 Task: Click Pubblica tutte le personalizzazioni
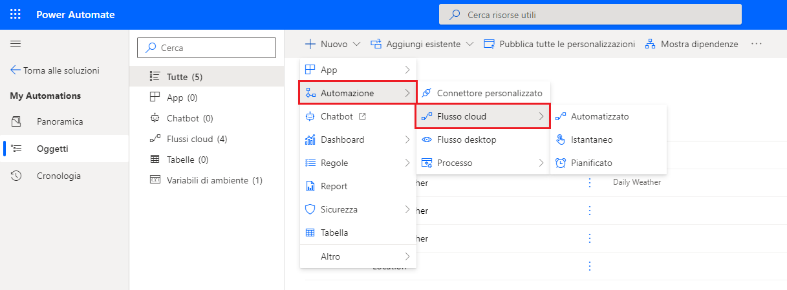pyautogui.click(x=559, y=44)
